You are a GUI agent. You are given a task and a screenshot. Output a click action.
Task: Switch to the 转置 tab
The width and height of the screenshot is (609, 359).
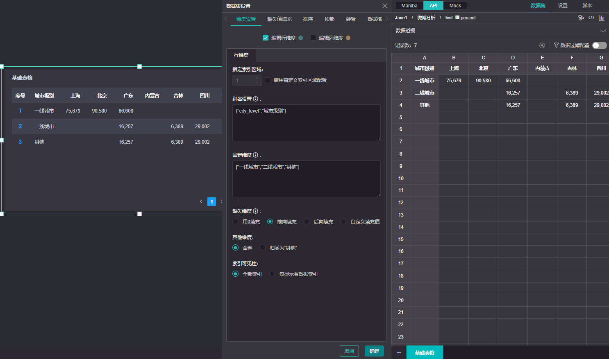(351, 19)
